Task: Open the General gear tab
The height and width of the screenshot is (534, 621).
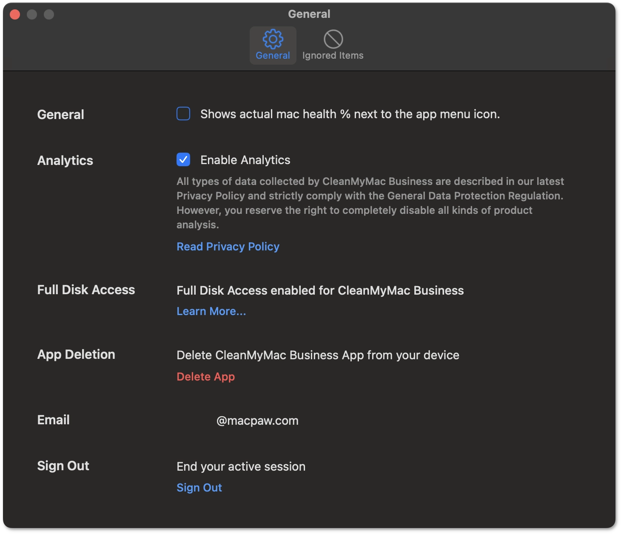Action: [273, 45]
